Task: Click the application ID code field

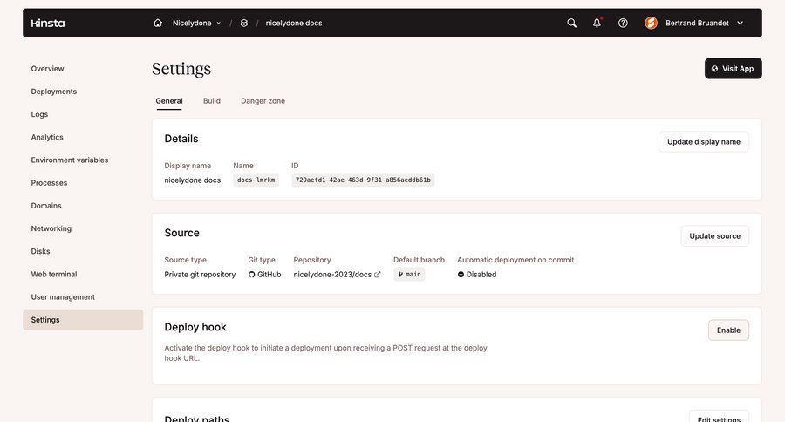Action: [x=363, y=180]
